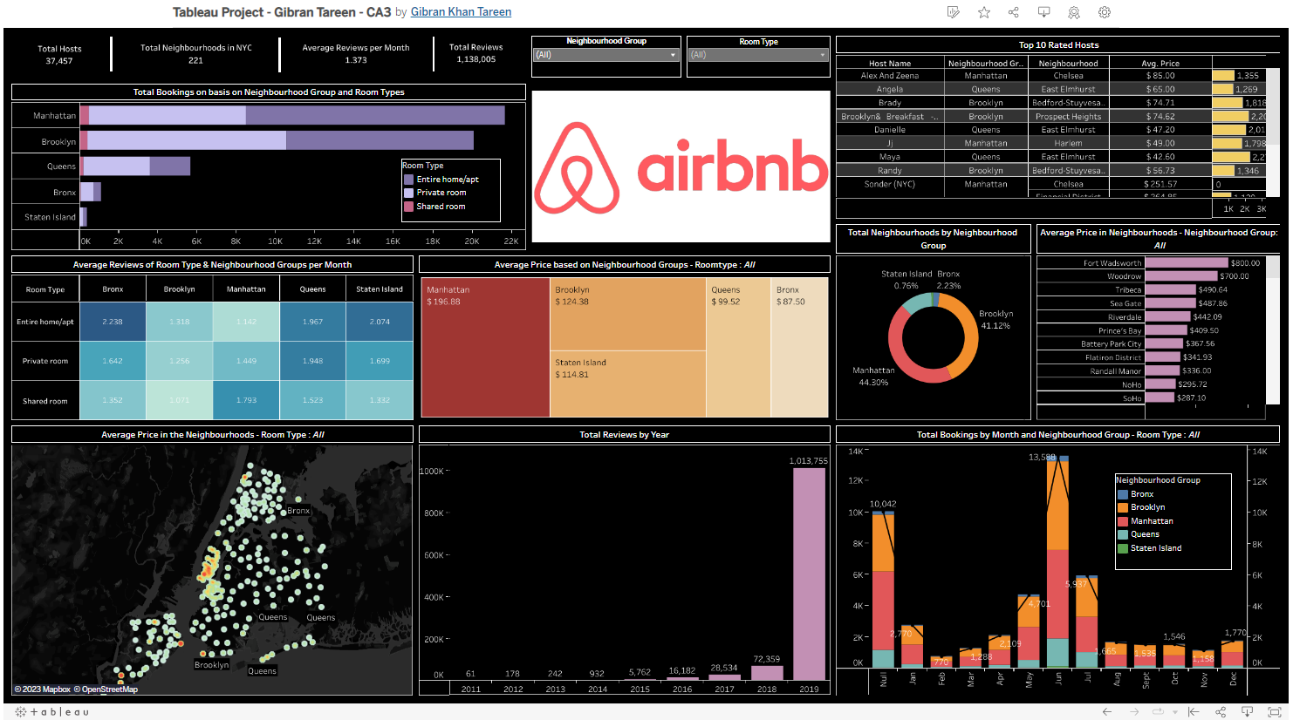Expand the Redo dropdown arrow in bottom toolbar
1293x720 pixels.
[x=1175, y=711]
